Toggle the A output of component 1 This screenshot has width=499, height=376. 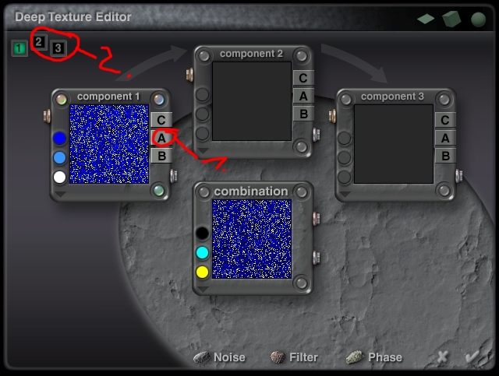pyautogui.click(x=161, y=138)
